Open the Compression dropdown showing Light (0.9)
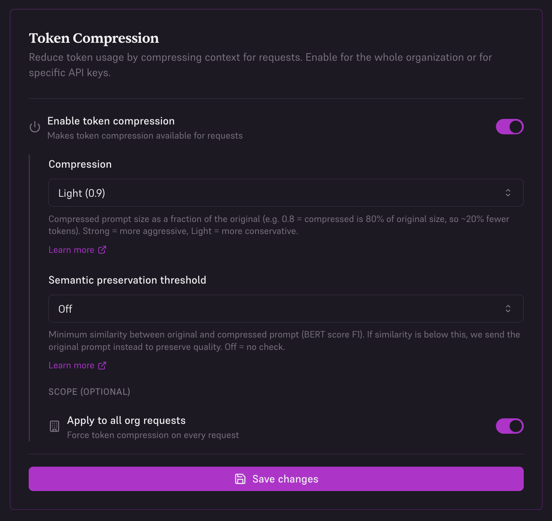This screenshot has width=552, height=521. tap(286, 193)
